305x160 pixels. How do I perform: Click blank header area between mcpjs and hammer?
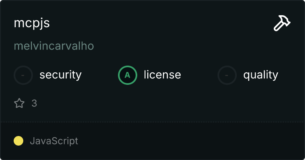(161, 23)
